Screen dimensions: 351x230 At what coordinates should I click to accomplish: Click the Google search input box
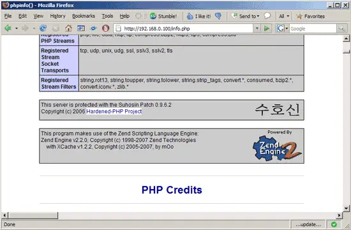coord(313,29)
